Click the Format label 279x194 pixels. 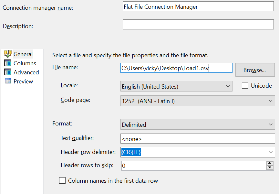pyautogui.click(x=62, y=124)
